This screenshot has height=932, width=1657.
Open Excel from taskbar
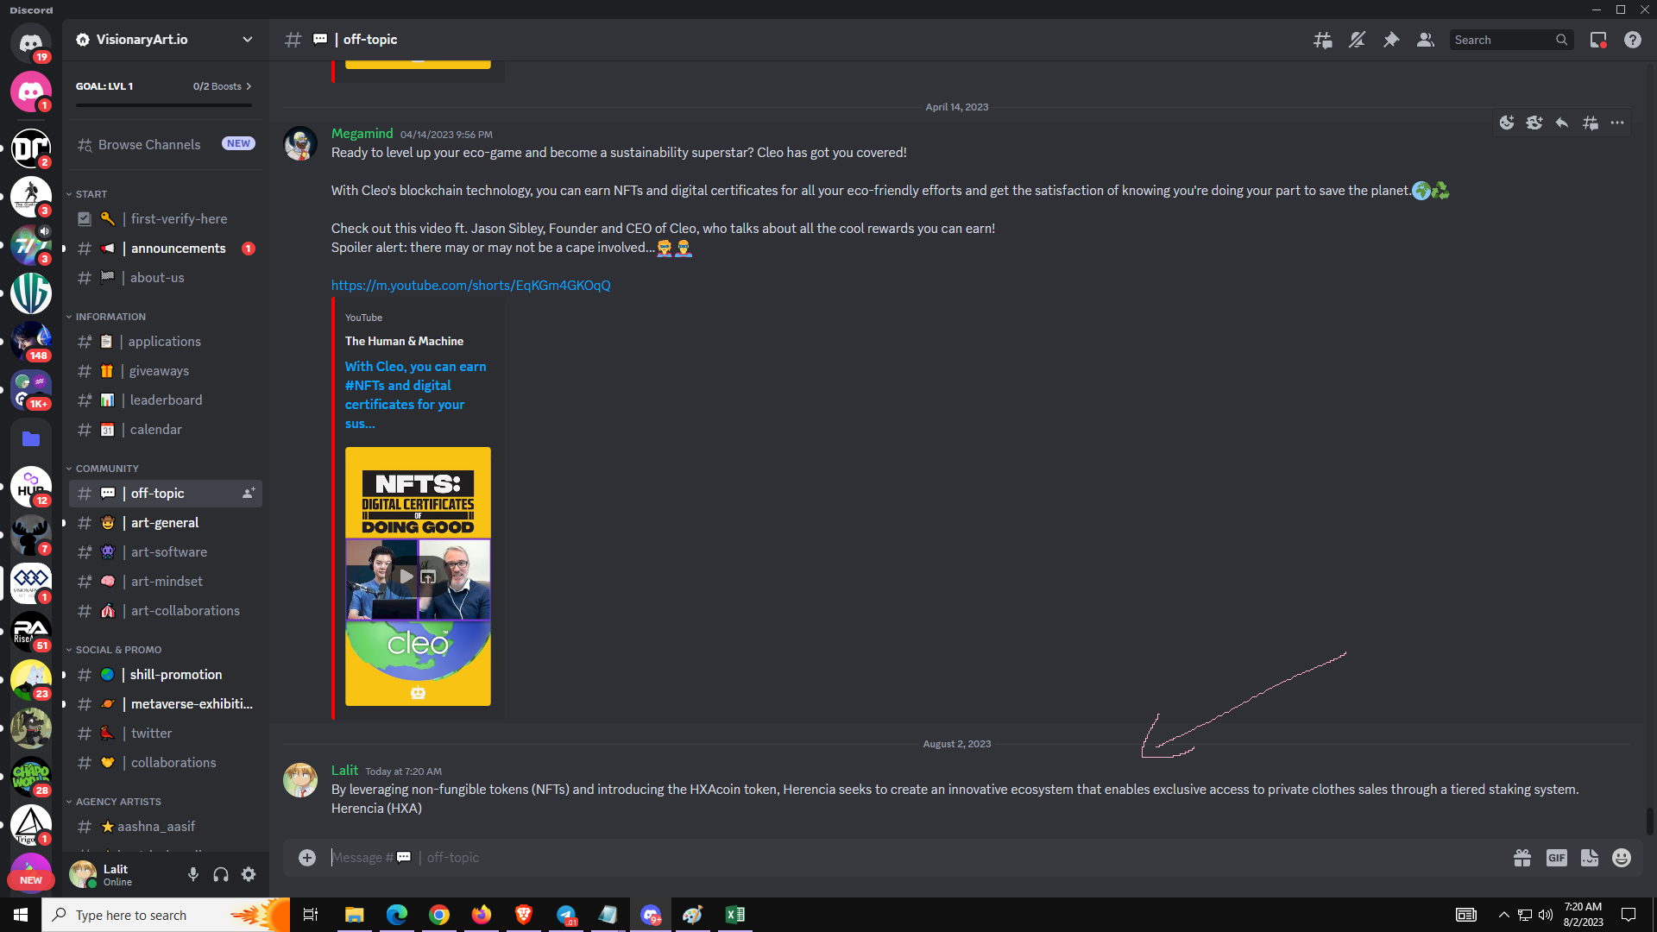[735, 915]
